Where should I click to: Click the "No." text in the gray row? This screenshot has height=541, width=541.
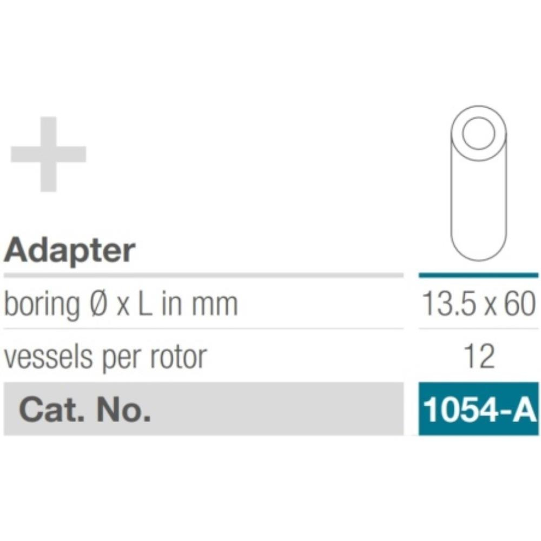pos(123,409)
